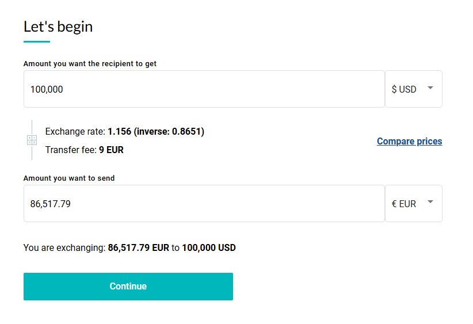This screenshot has height=324, width=473.
Task: Open the '€ EUR' sending currency selector
Action: point(405,204)
